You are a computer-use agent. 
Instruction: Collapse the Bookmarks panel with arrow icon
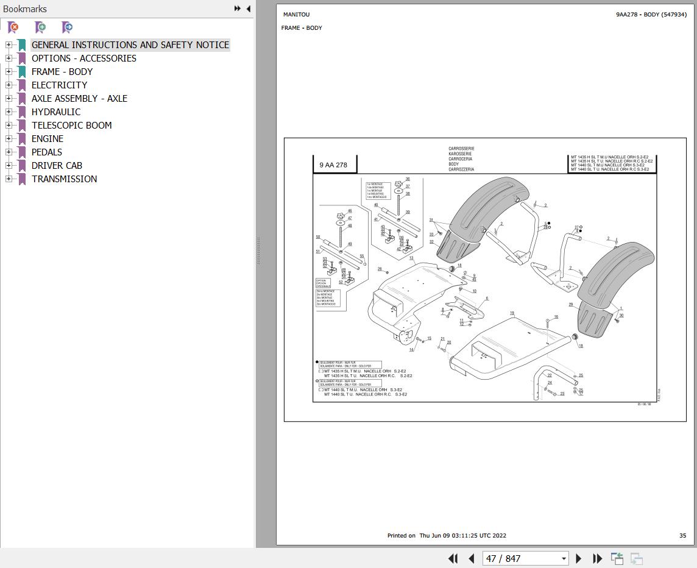(x=249, y=9)
